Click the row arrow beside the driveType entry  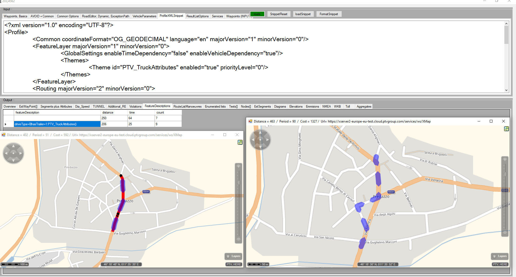(6, 124)
